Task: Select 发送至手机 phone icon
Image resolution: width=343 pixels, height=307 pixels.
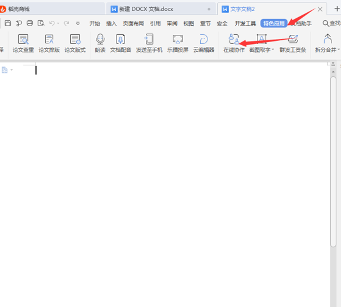Action: pyautogui.click(x=149, y=43)
